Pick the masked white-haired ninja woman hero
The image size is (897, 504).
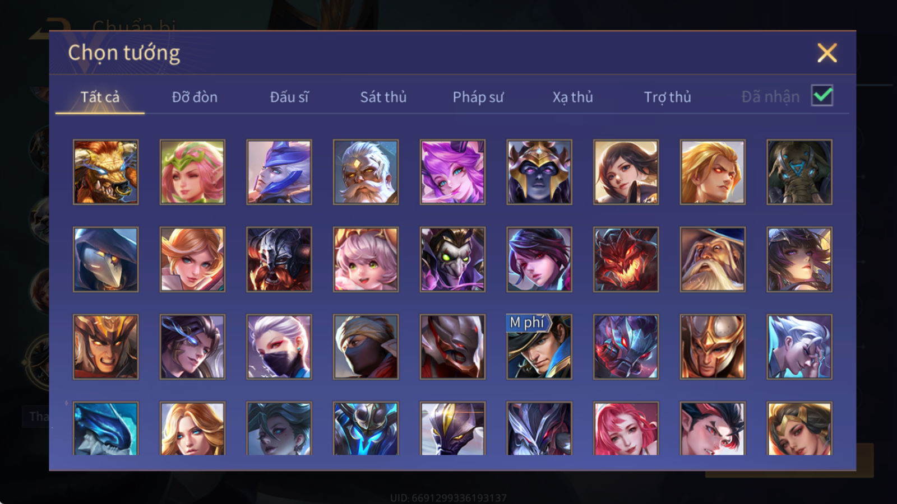279,347
